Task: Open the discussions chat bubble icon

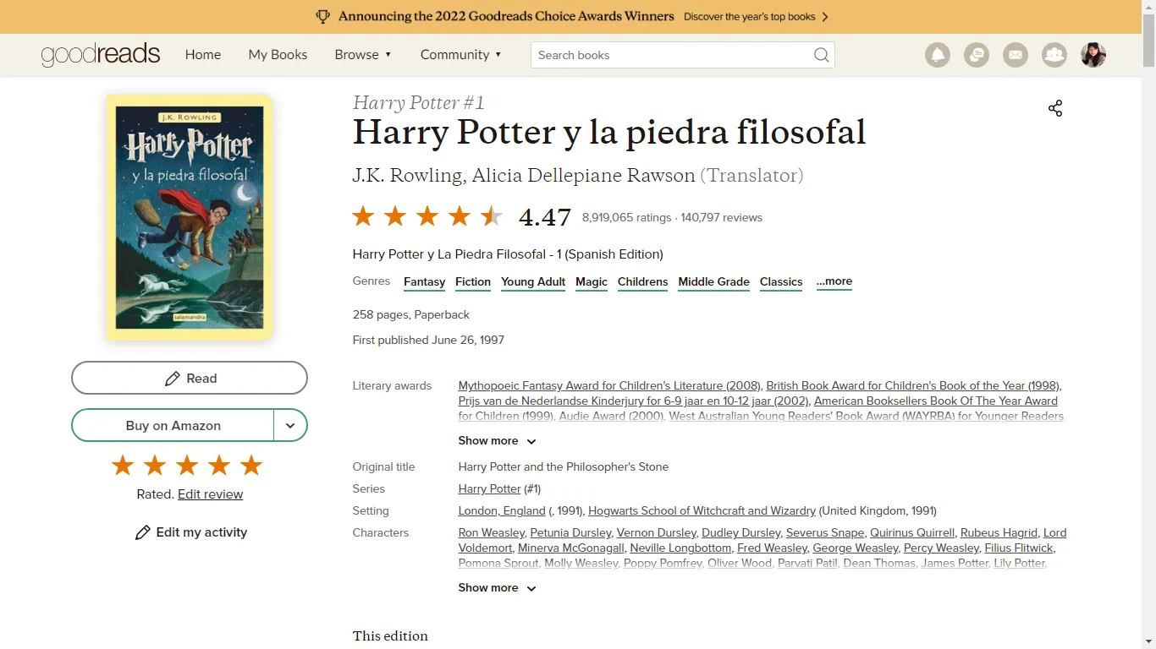Action: tap(977, 55)
